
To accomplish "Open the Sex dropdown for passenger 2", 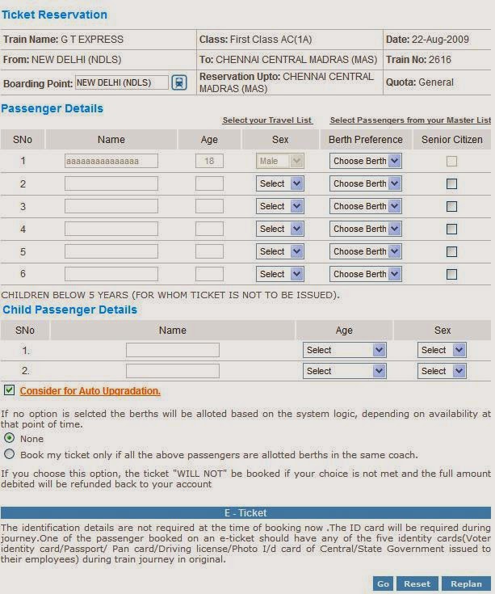I will [x=280, y=183].
